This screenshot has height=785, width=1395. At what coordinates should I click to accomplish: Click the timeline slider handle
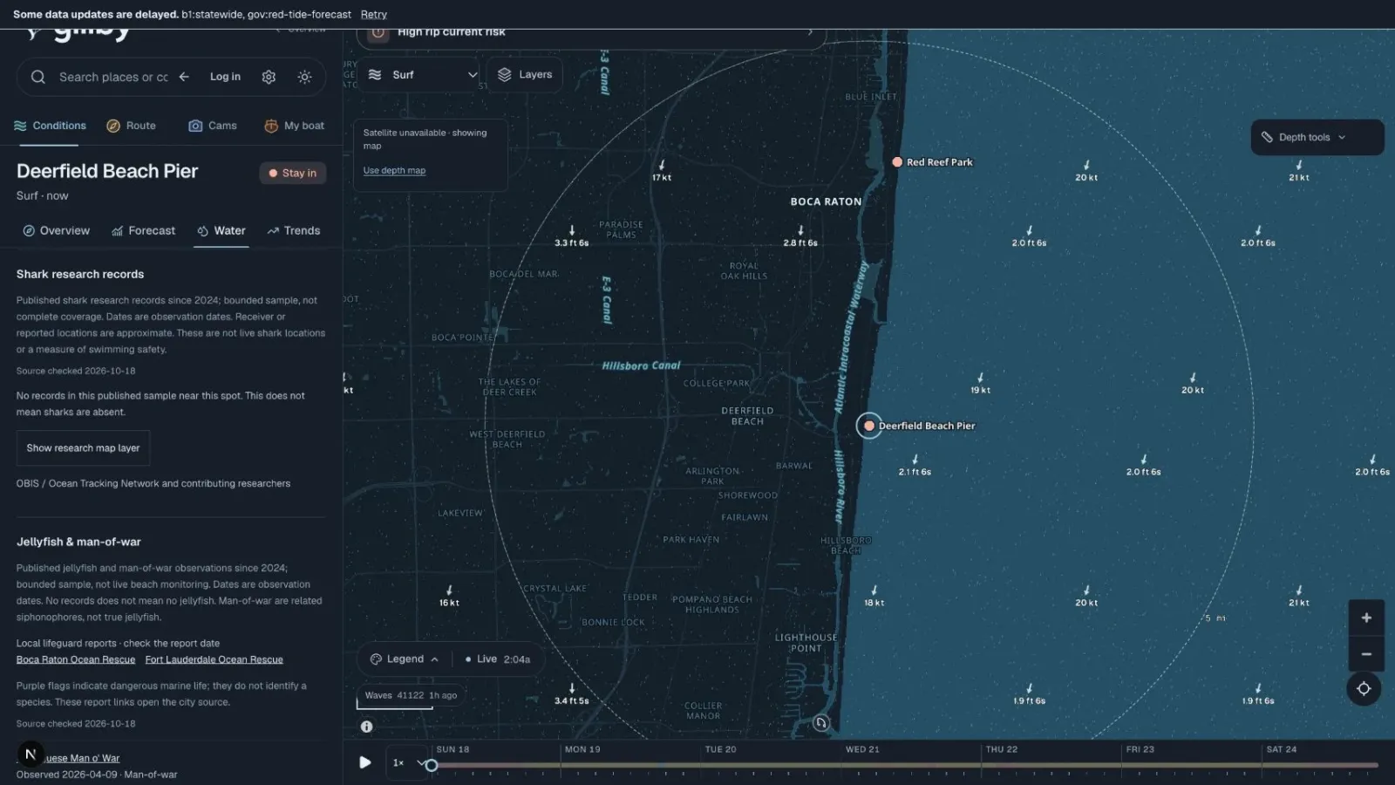click(431, 765)
